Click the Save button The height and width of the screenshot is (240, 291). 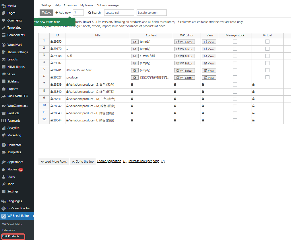pos(46,13)
